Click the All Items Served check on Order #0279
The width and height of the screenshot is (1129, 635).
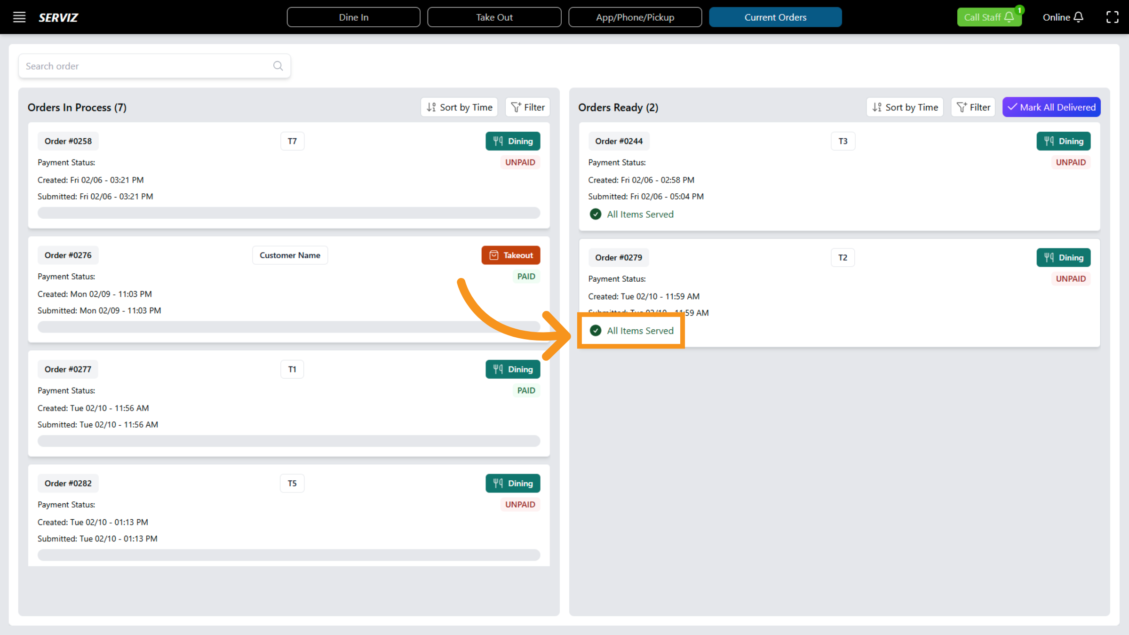click(596, 331)
